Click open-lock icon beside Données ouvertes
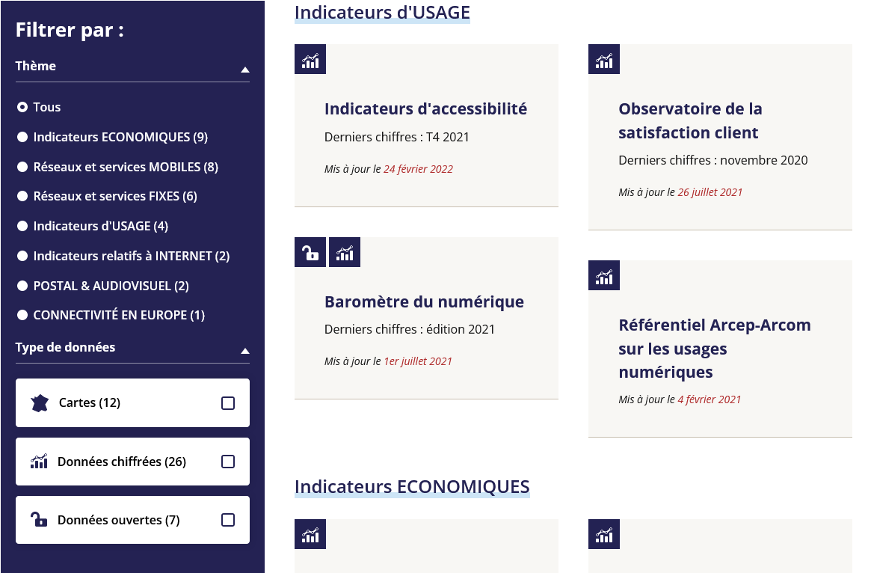The width and height of the screenshot is (871, 573). pyautogui.click(x=39, y=520)
